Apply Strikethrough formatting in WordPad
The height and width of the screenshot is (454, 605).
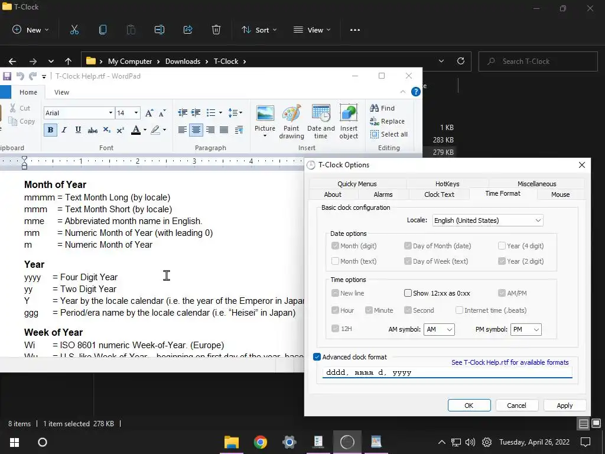tap(92, 130)
